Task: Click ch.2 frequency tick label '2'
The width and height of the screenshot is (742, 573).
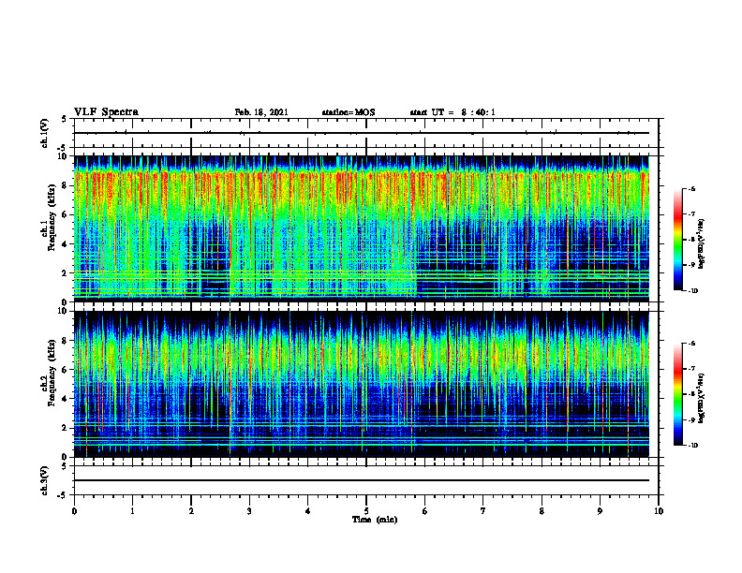Action: click(x=65, y=428)
